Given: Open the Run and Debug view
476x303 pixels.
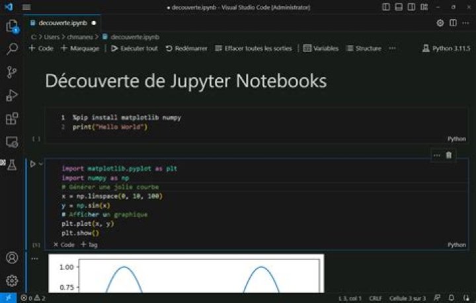Looking at the screenshot, I should coord(12,95).
